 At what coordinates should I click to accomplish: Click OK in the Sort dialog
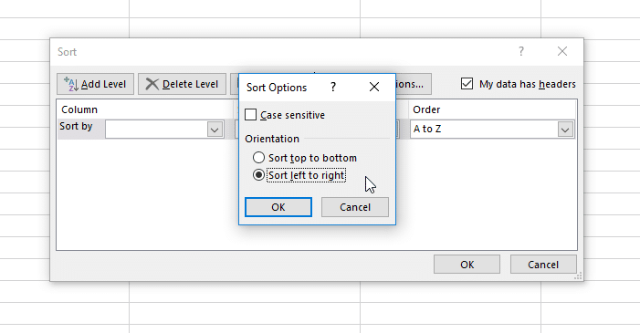click(467, 265)
